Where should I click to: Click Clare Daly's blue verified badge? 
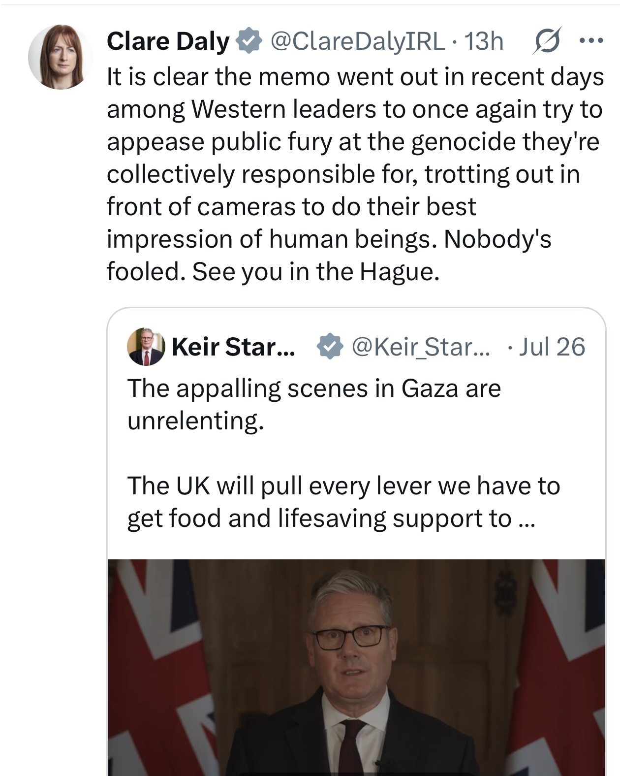[x=249, y=41]
